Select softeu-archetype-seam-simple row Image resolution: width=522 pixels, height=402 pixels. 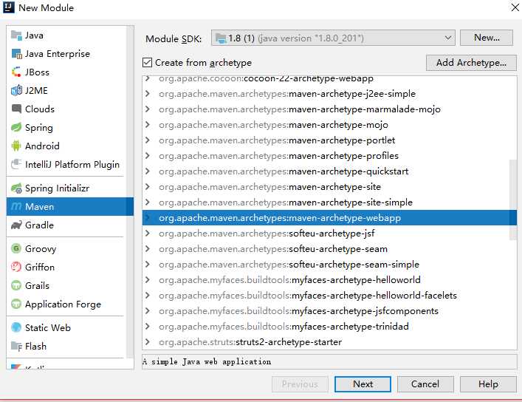click(x=329, y=265)
